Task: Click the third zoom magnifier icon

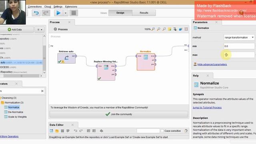Action: coord(164,29)
